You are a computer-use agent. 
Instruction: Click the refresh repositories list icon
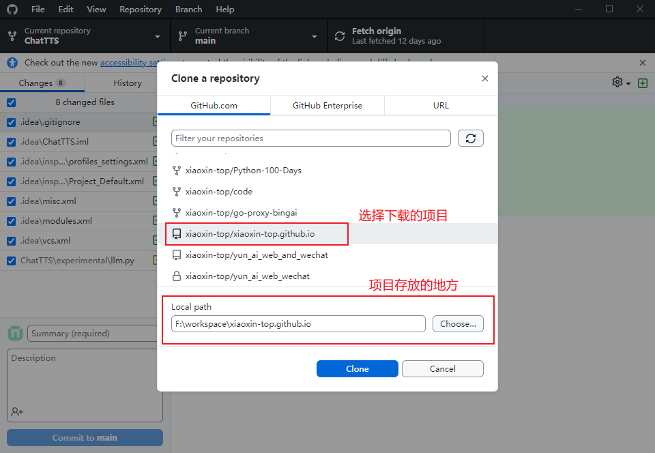[x=470, y=138]
